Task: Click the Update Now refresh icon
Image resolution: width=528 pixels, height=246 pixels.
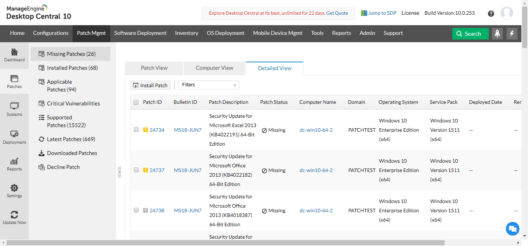Action: tap(14, 217)
